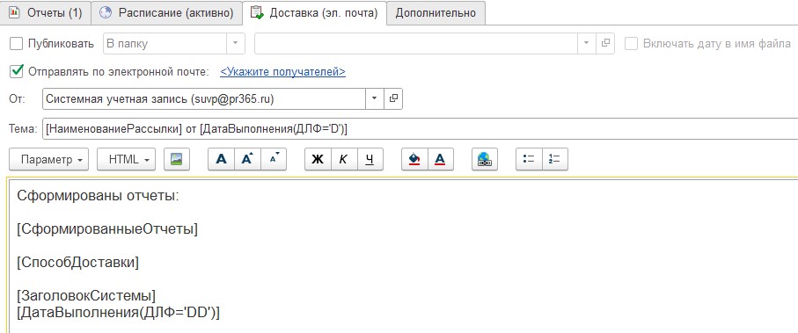Select the Доставка (эл. почта) tab

click(x=314, y=12)
